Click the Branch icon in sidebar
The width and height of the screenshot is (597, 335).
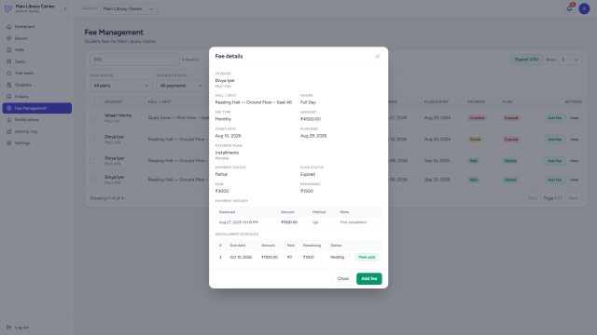[x=8, y=38]
